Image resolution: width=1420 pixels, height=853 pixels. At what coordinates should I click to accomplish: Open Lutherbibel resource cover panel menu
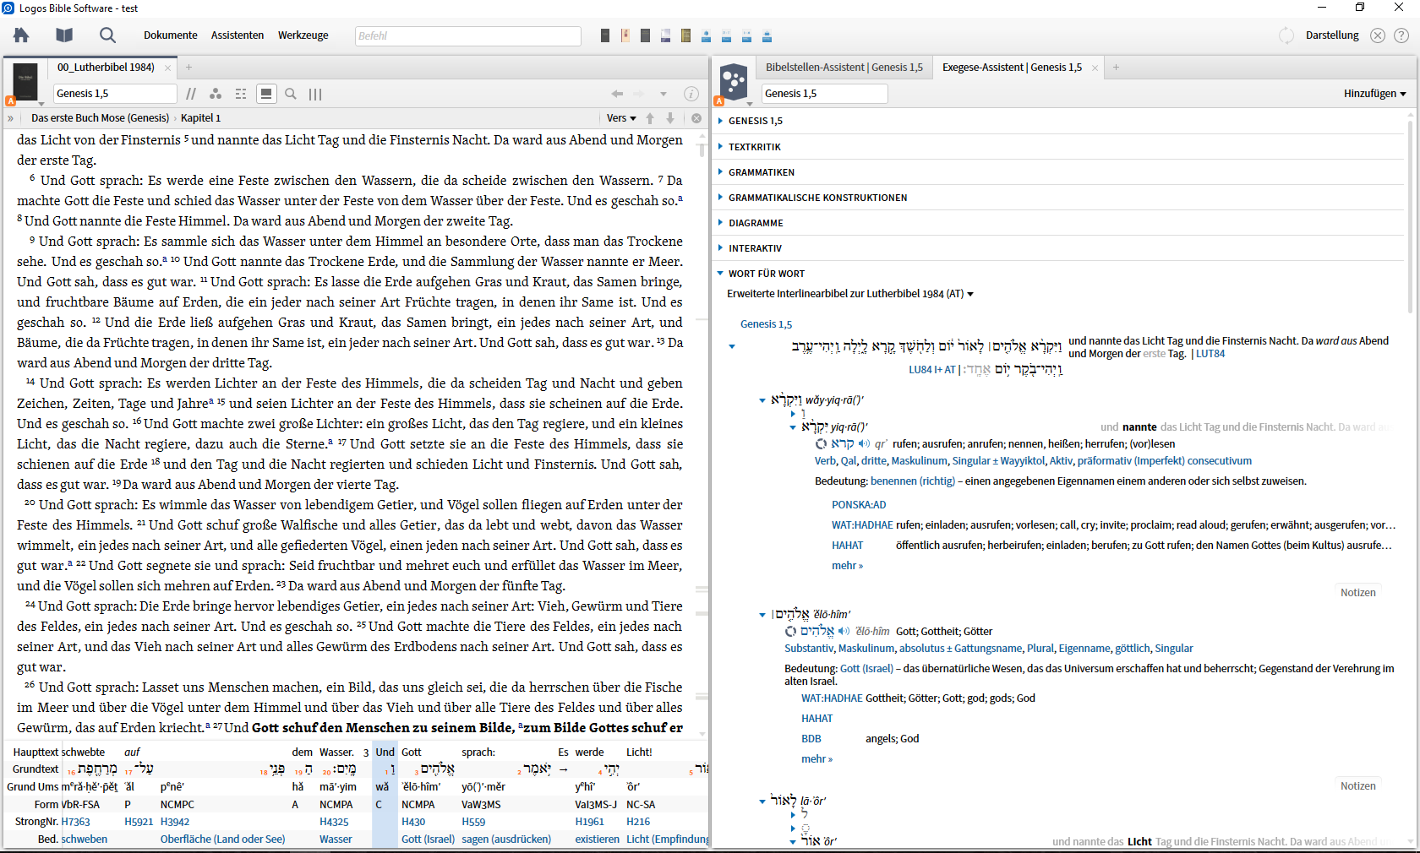click(x=25, y=83)
